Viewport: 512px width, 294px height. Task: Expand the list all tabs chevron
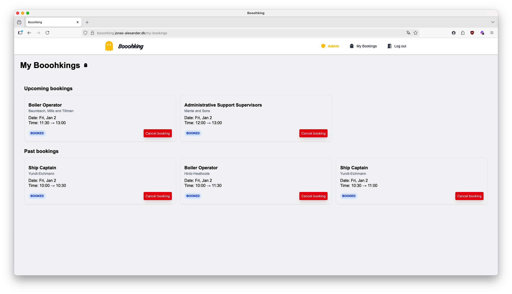[x=493, y=22]
